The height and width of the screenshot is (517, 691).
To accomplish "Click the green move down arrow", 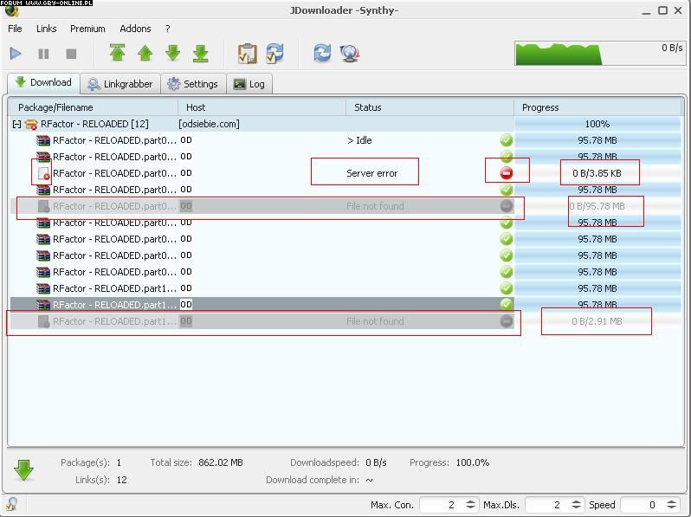I will [x=173, y=54].
